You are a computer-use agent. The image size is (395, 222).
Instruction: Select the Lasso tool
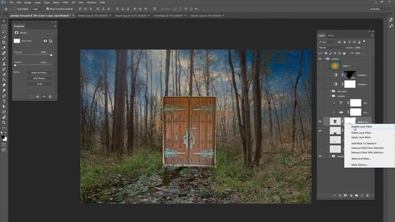[4, 31]
